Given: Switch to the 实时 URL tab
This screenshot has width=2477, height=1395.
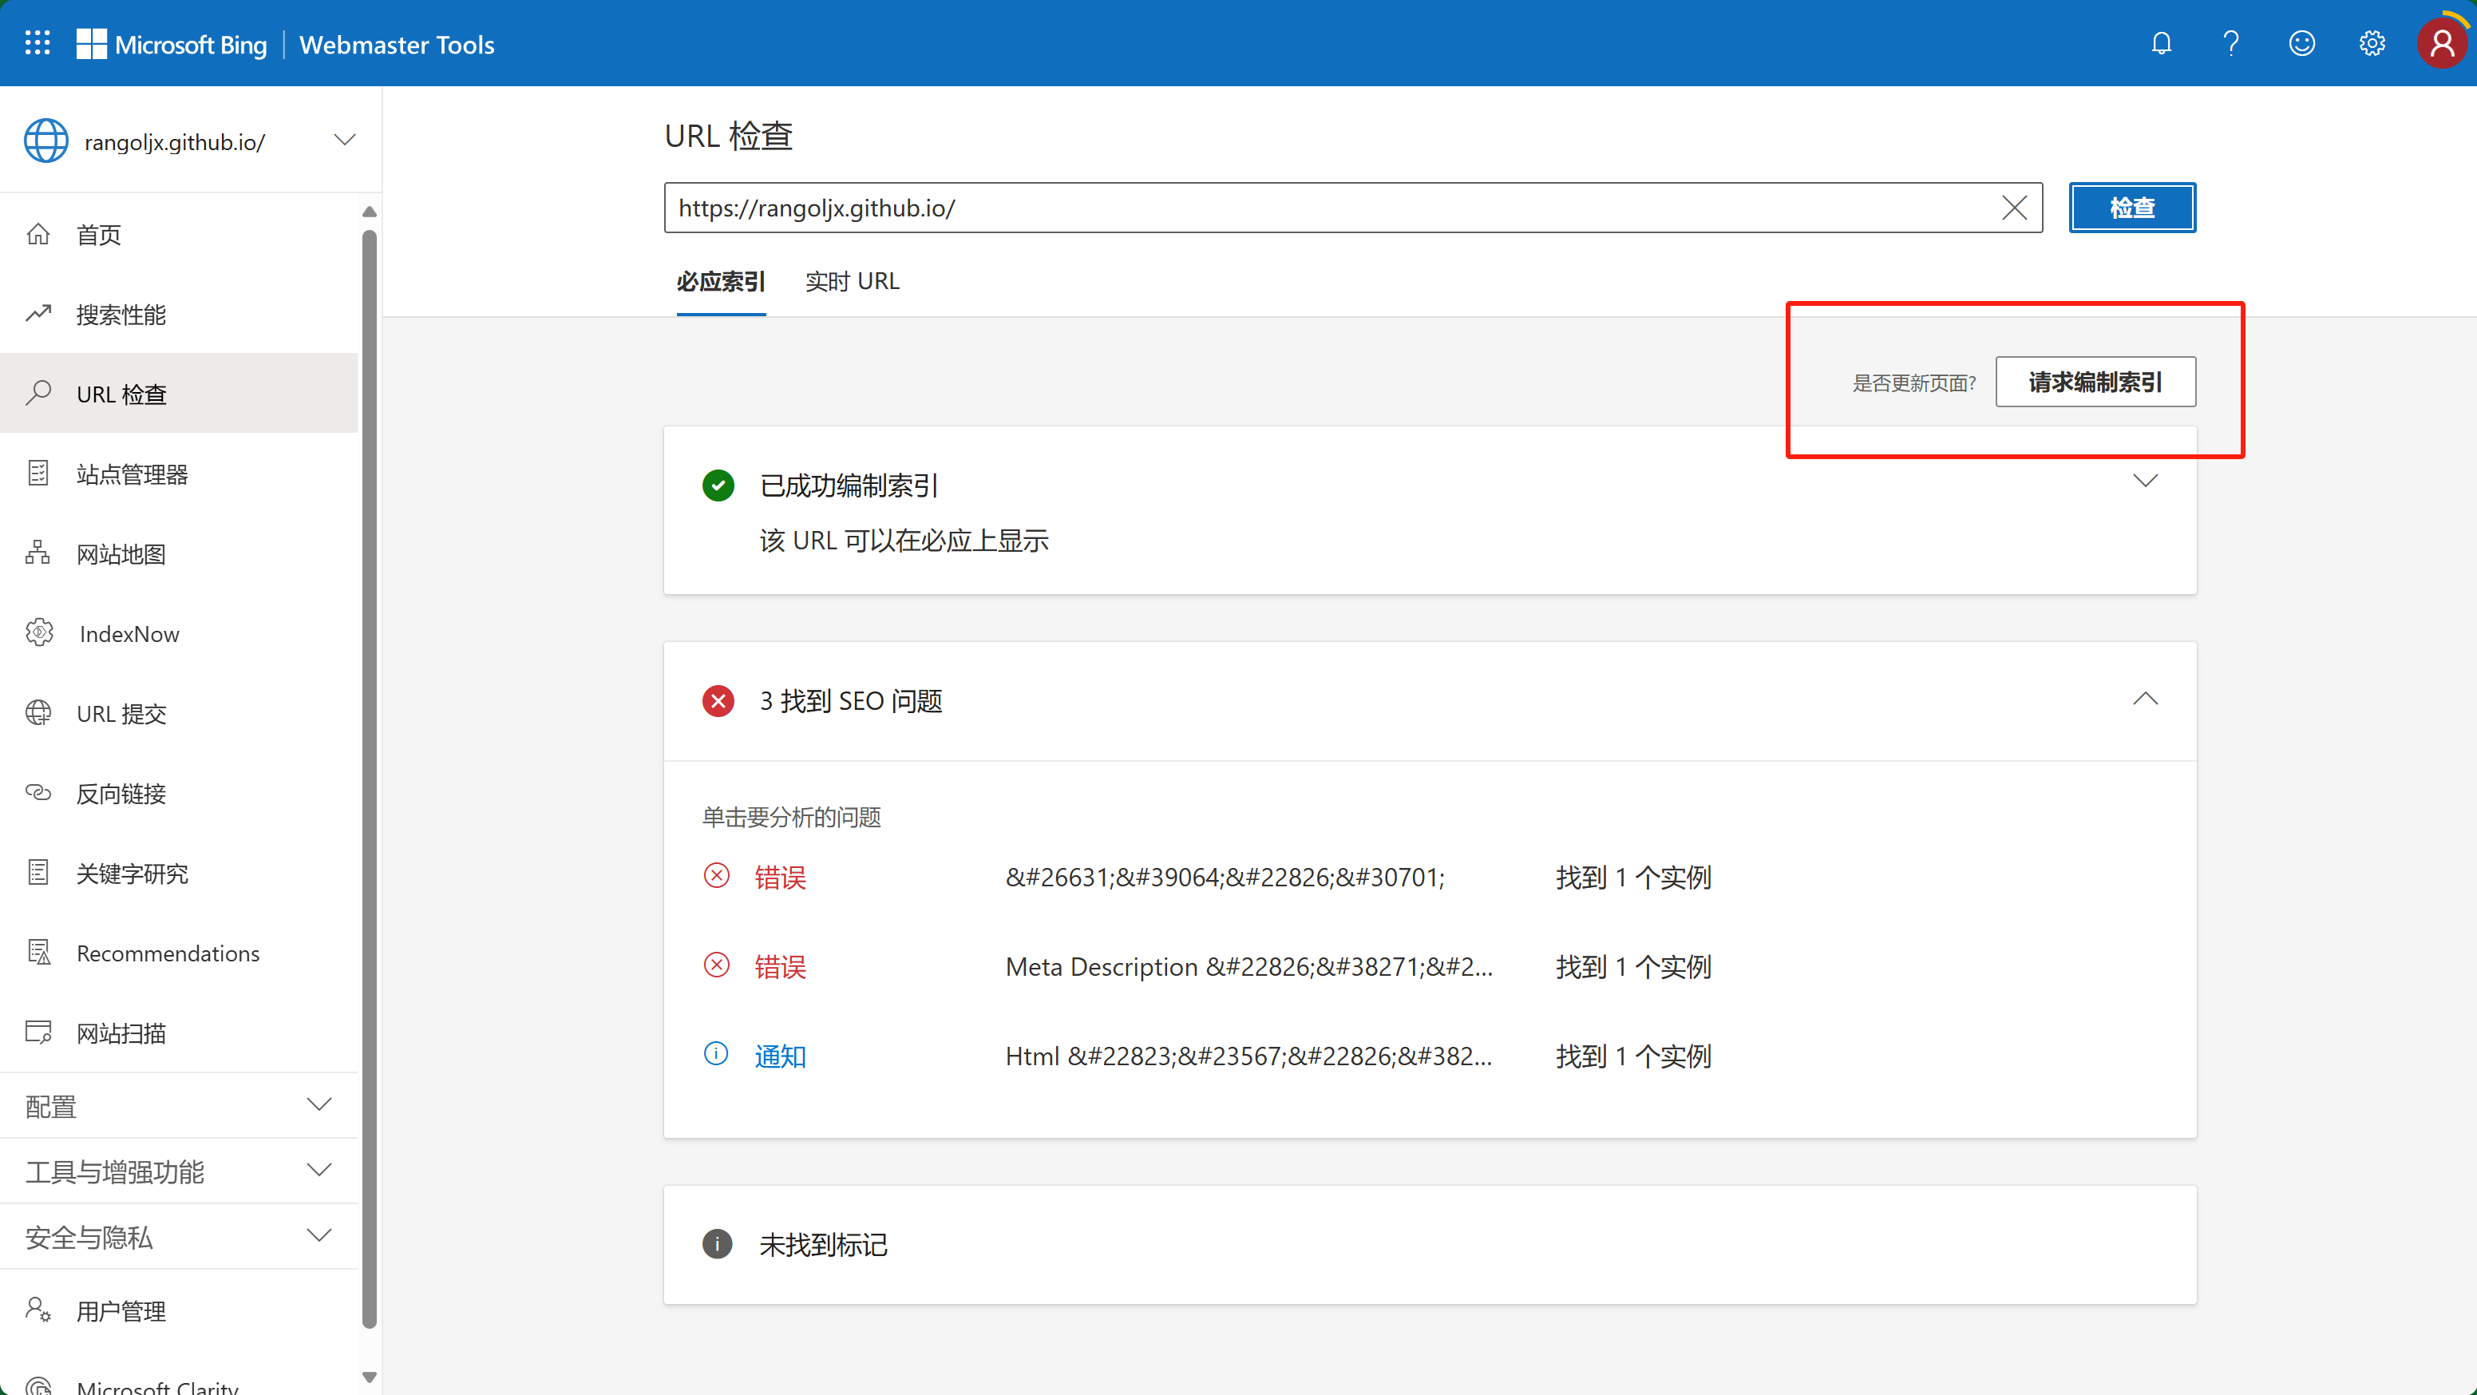Looking at the screenshot, I should point(852,282).
